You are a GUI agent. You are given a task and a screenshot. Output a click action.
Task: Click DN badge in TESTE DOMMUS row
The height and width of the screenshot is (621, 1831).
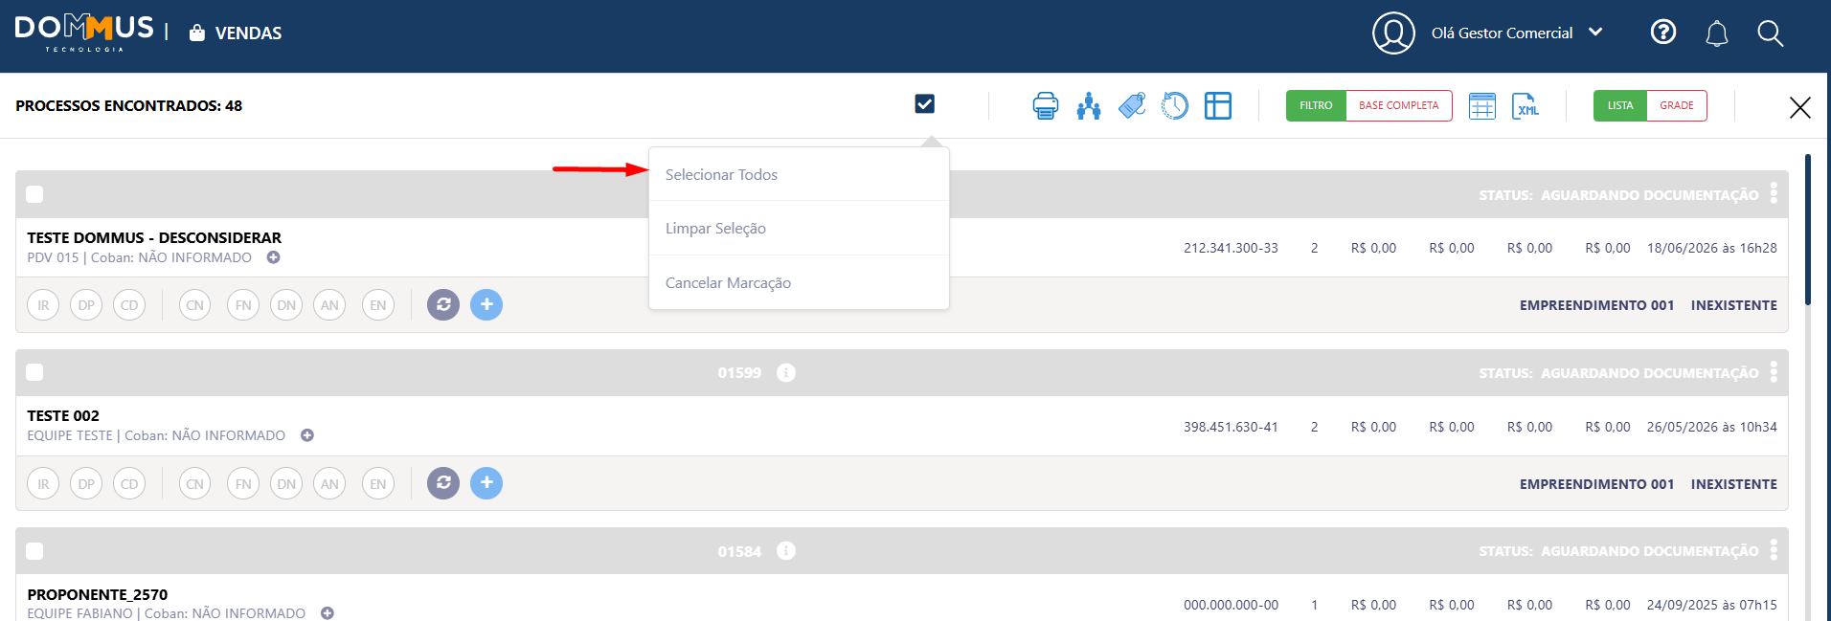(286, 305)
